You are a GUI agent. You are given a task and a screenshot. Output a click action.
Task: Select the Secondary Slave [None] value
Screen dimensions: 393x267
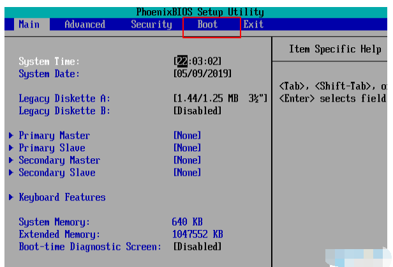coord(187,172)
